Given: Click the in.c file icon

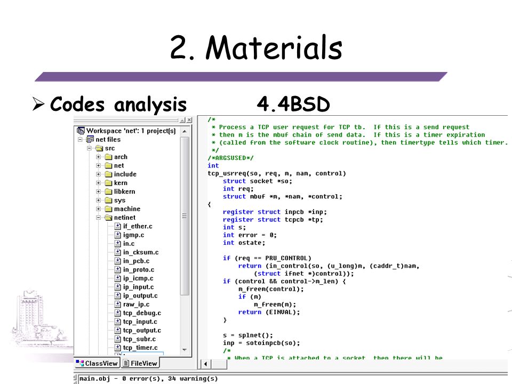Looking at the screenshot, I should pyautogui.click(x=118, y=244).
